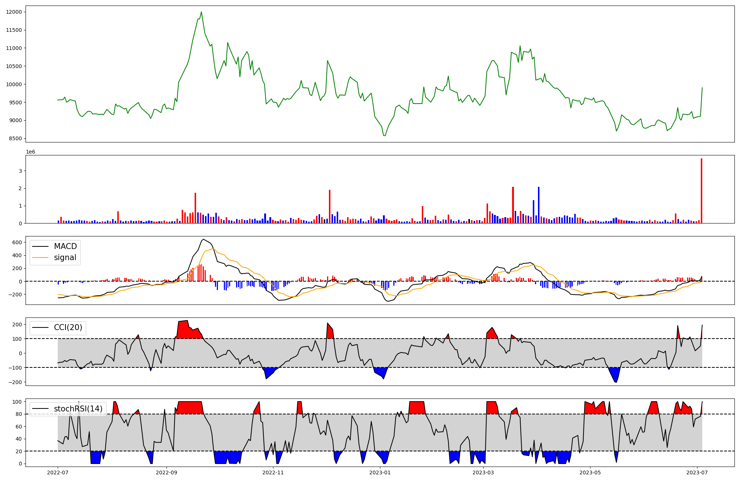
Task: Click the 600 tick on MACD axis
Action: pyautogui.click(x=17, y=242)
